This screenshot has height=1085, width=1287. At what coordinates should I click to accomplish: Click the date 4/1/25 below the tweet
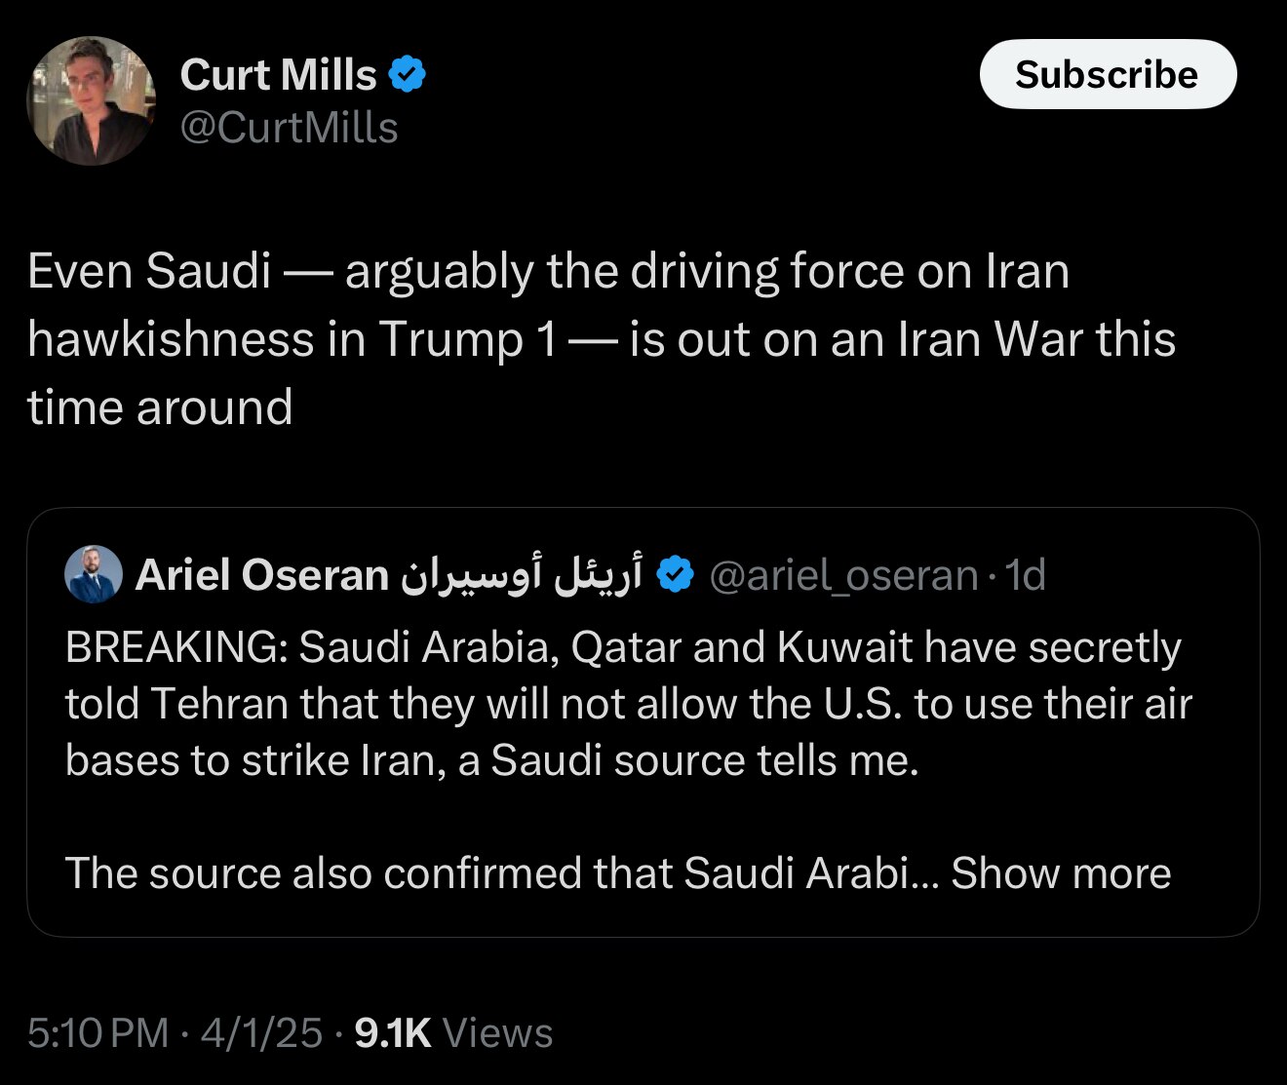(261, 1031)
